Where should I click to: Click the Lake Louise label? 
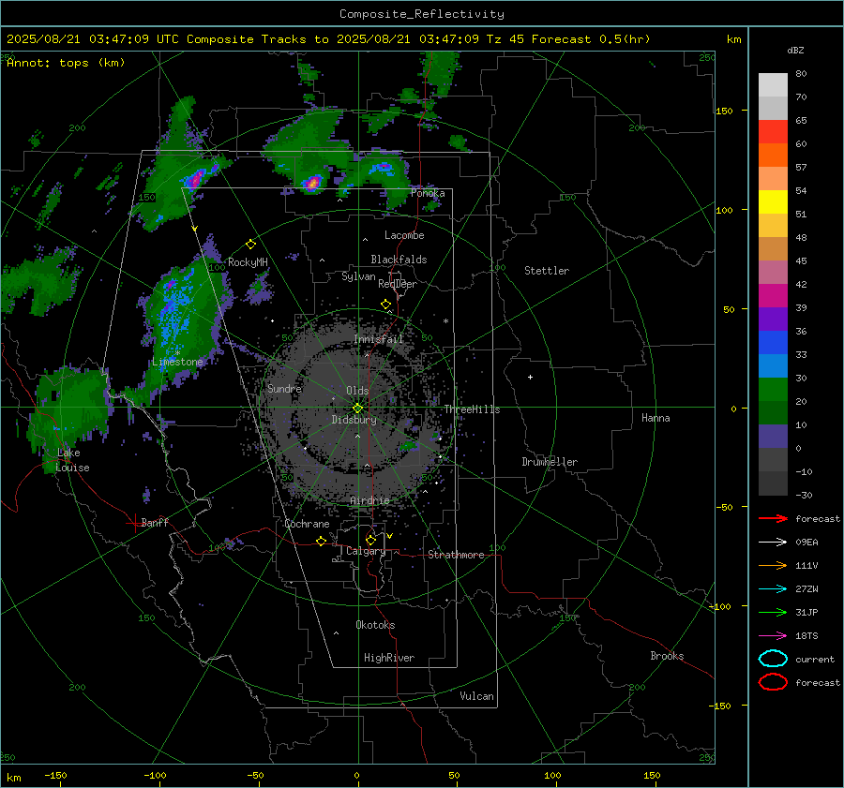point(72,460)
